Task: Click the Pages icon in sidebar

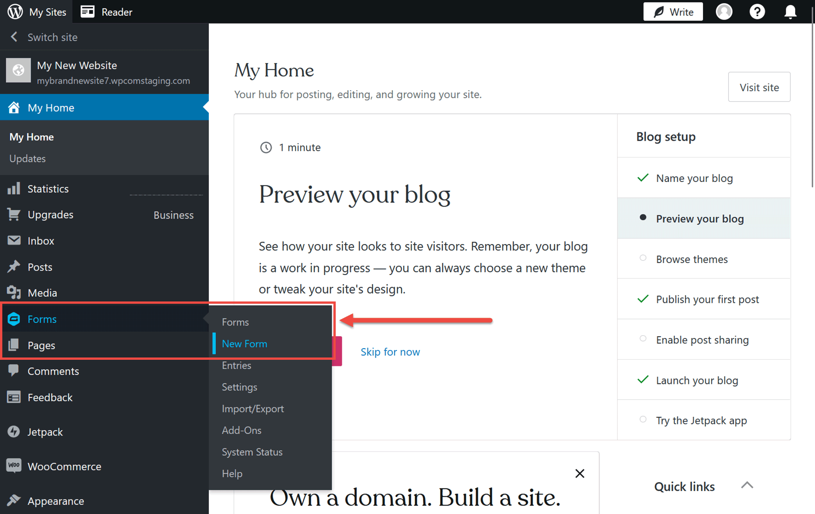Action: click(14, 345)
